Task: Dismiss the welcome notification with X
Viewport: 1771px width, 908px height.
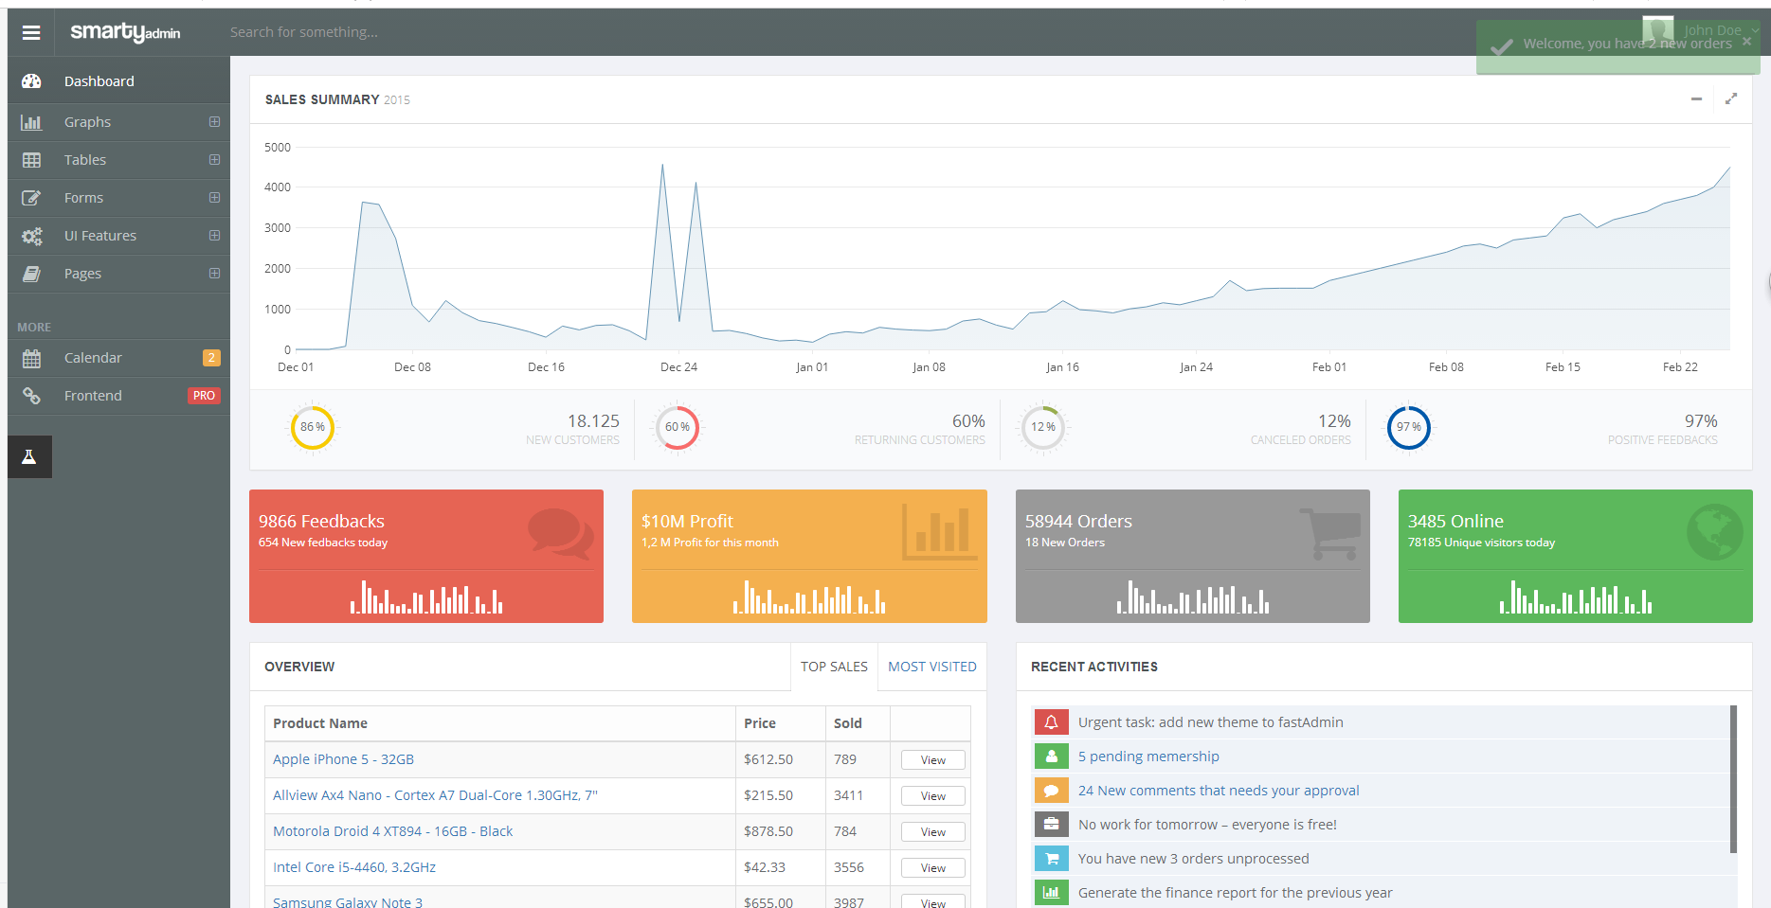Action: pyautogui.click(x=1746, y=42)
